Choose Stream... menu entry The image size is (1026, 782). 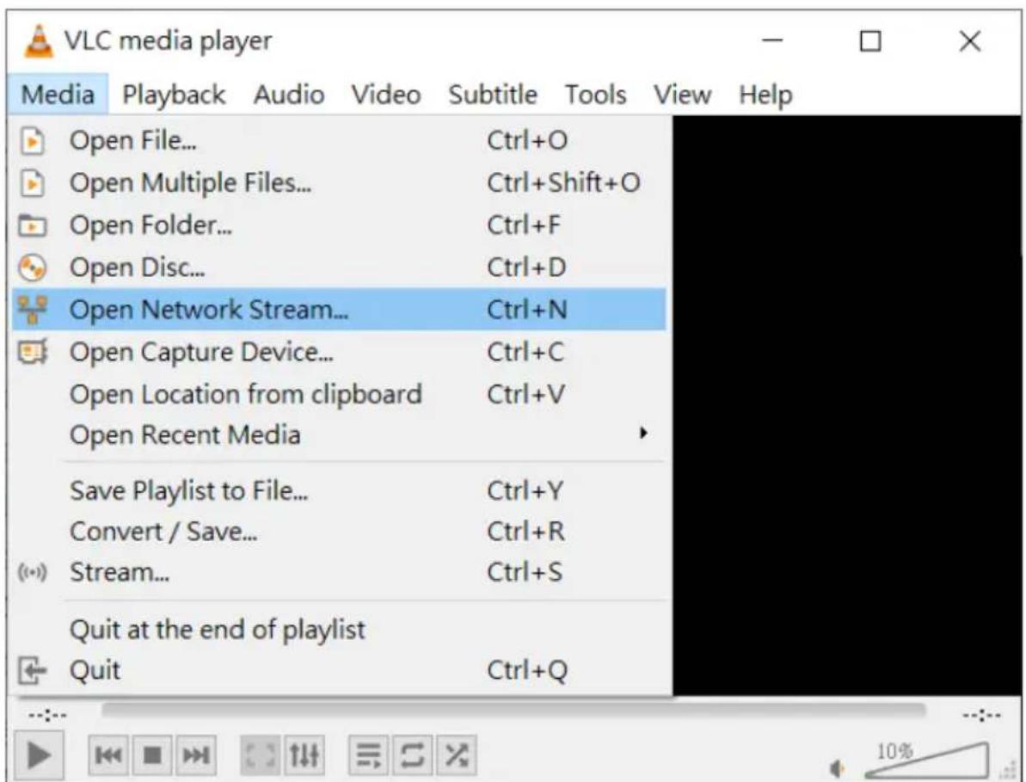[x=339, y=573]
